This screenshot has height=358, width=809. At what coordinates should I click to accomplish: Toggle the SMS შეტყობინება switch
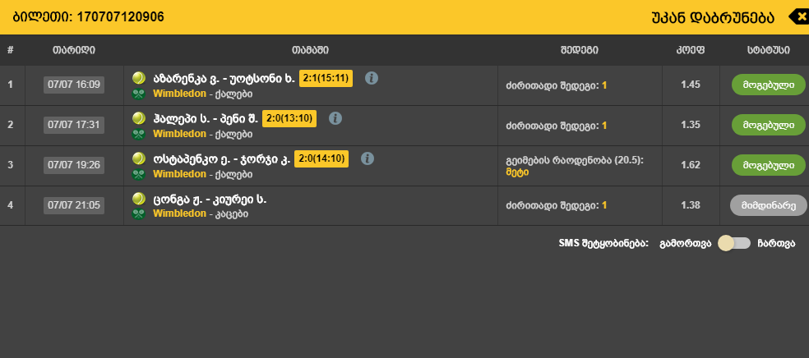tap(733, 243)
